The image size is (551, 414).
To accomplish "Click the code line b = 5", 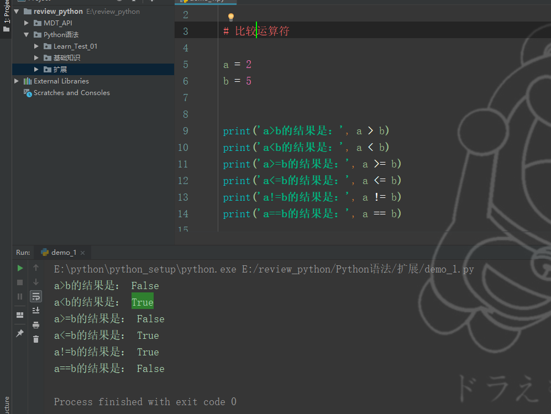I will tap(237, 81).
